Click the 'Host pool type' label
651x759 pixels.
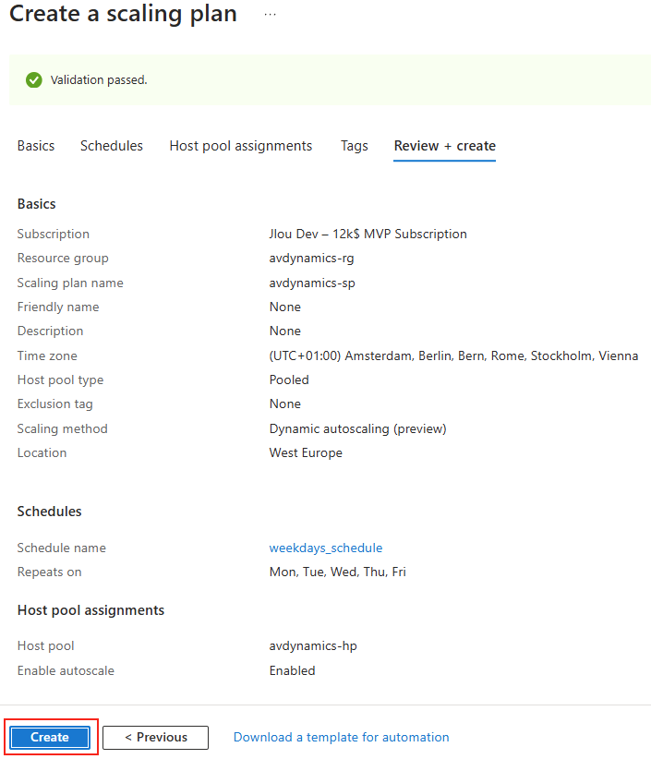61,380
